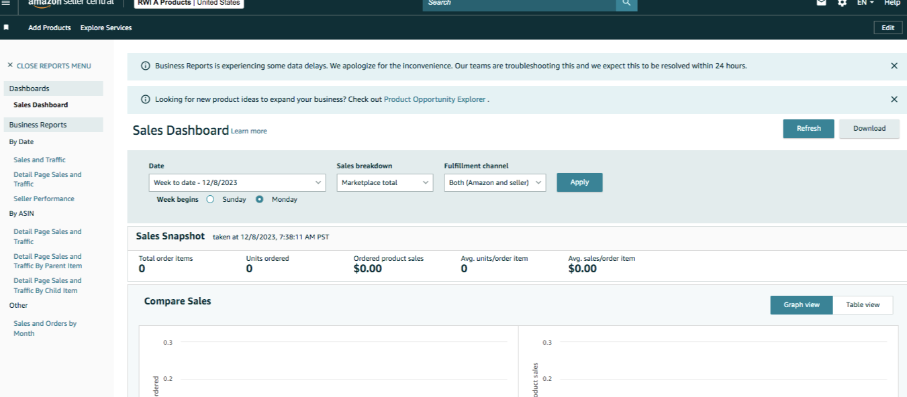Open the hamburger main menu
Screen dimensions: 907x397
[x=6, y=3]
